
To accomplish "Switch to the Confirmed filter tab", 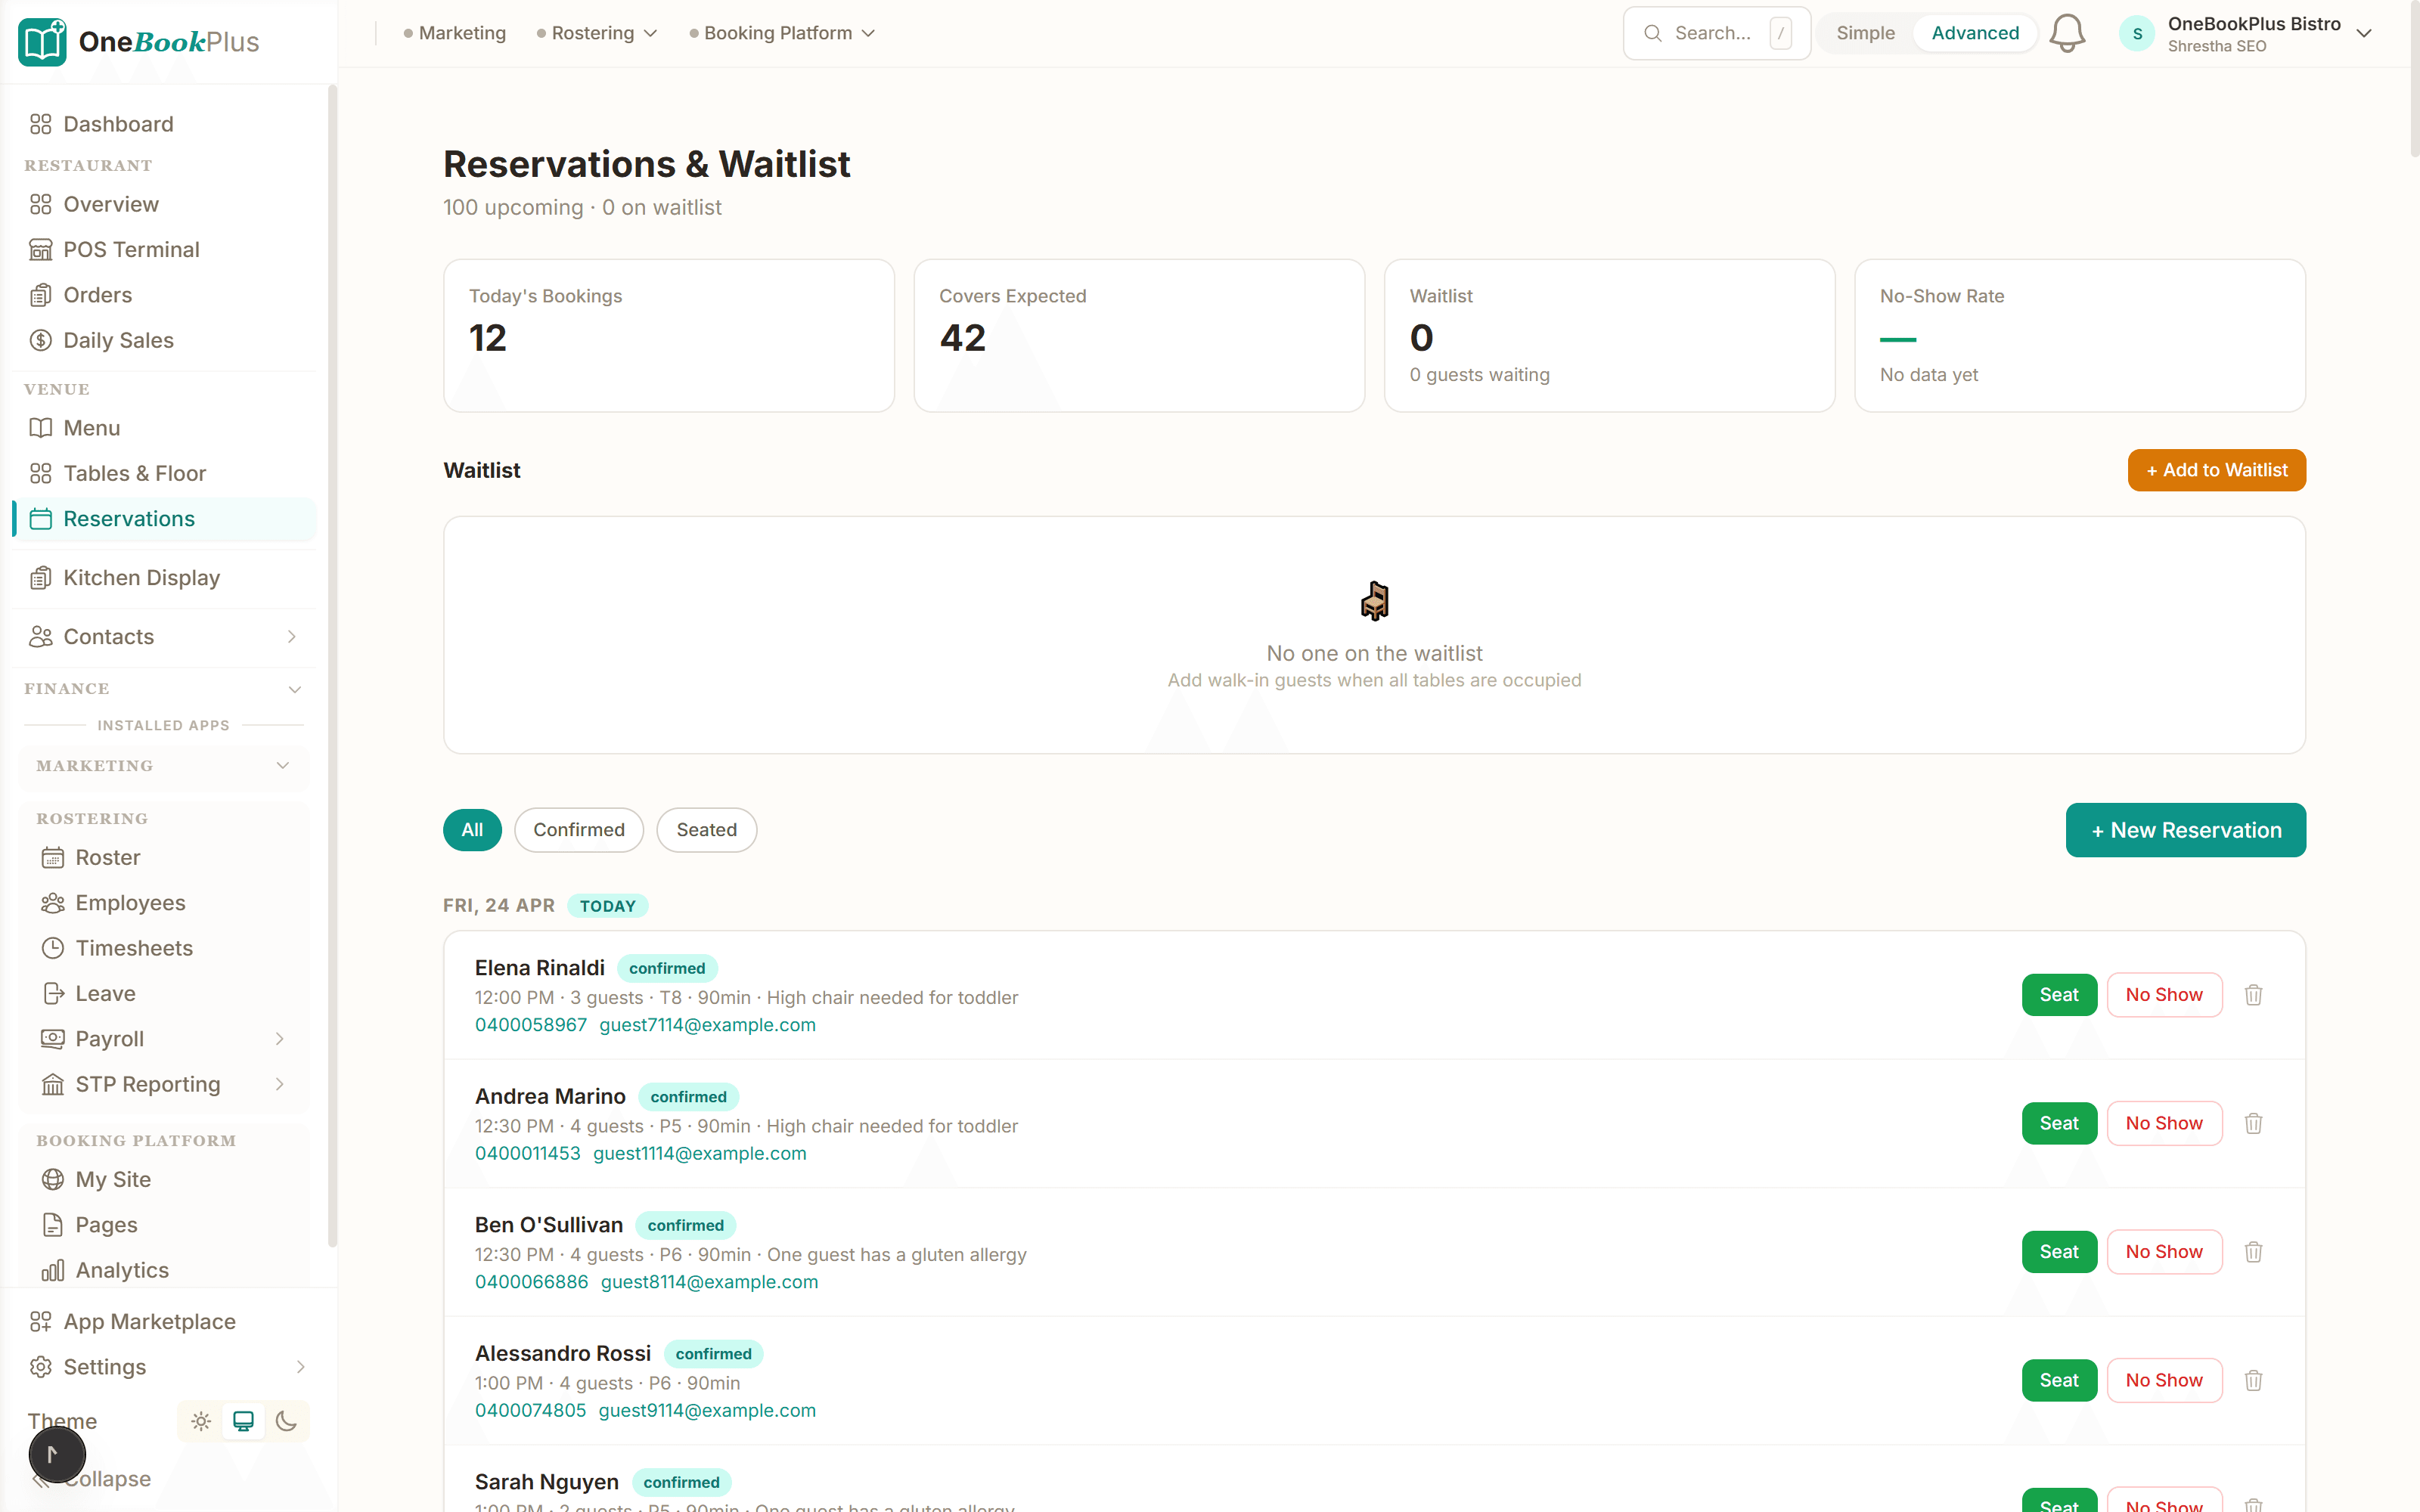I will [x=578, y=830].
